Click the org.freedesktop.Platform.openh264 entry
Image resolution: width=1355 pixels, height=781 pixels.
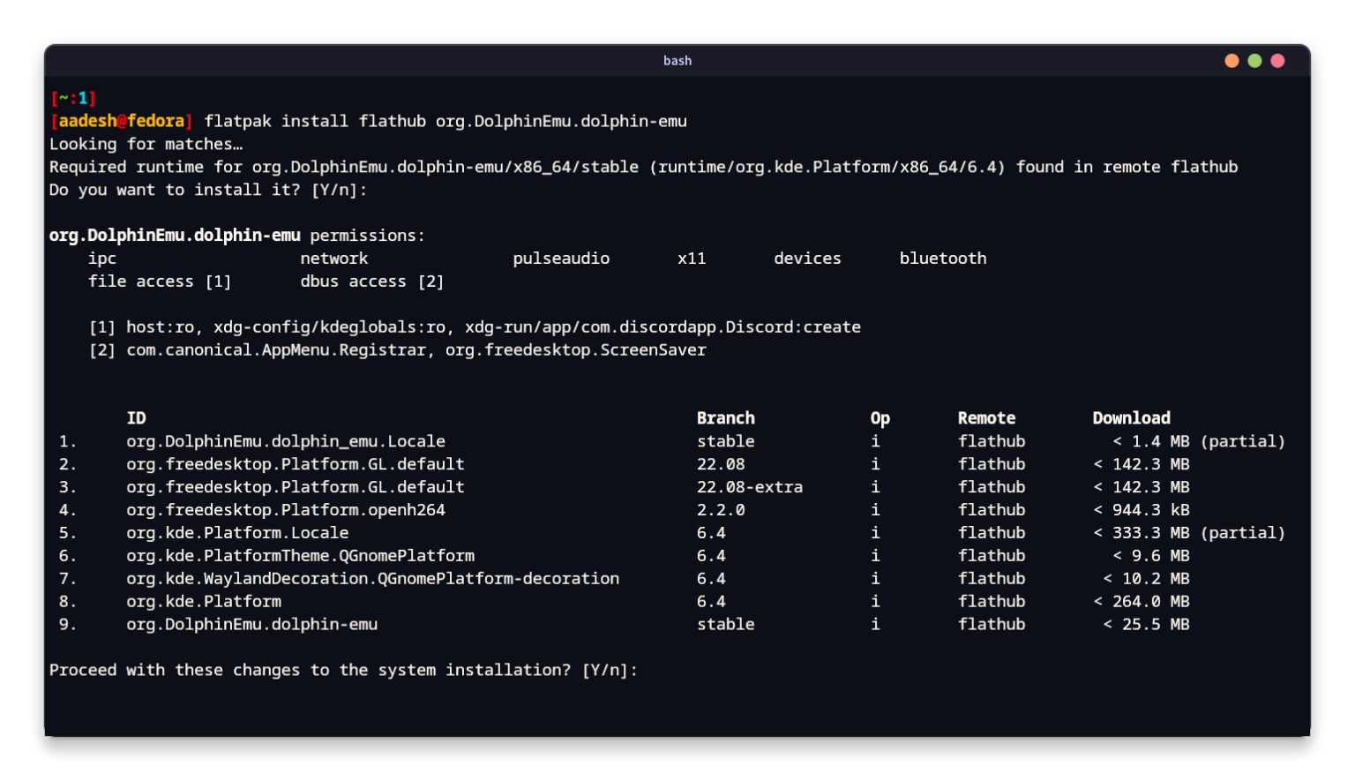tap(285, 509)
